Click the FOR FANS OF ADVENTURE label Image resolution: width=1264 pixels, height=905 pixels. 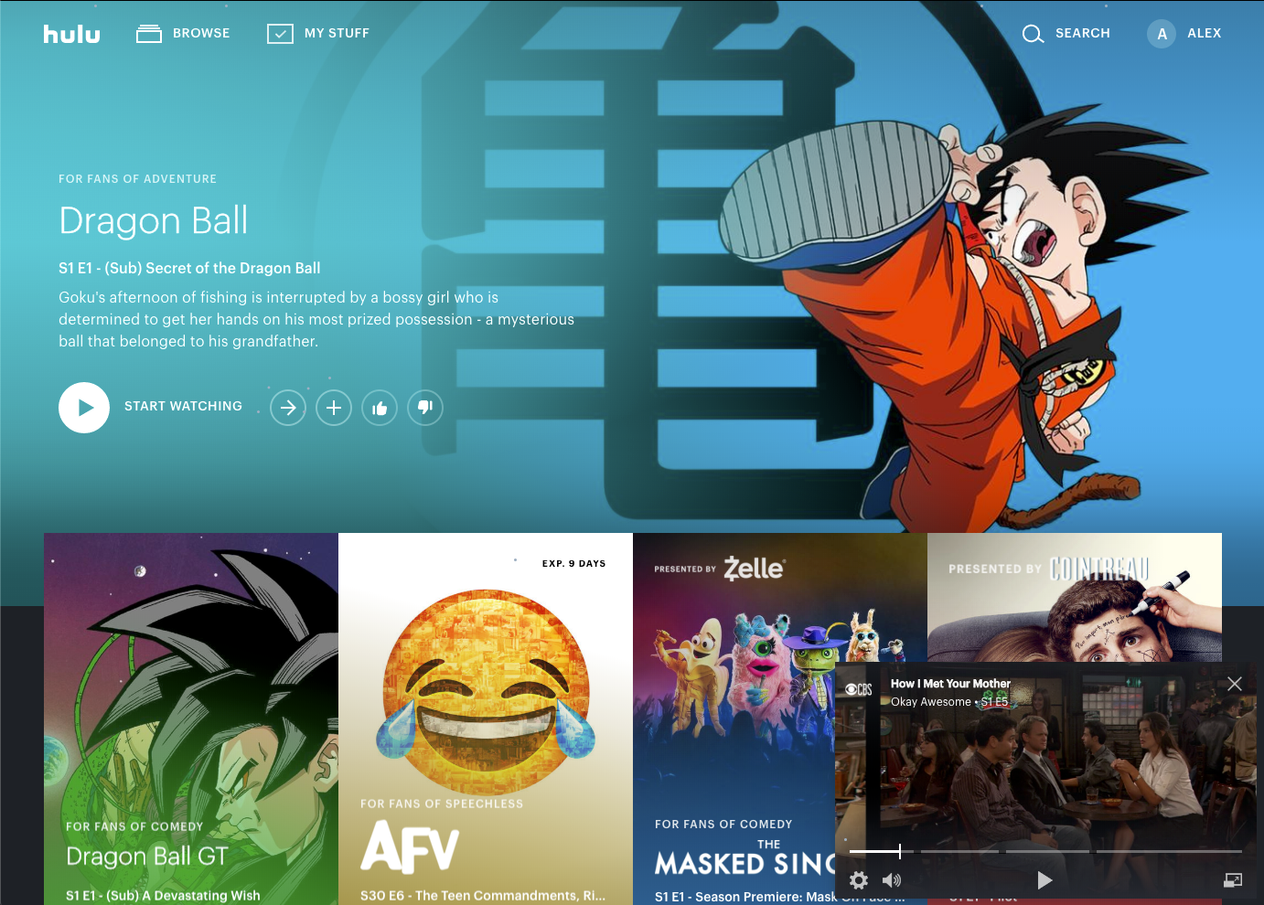tap(138, 179)
